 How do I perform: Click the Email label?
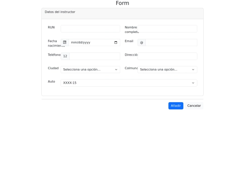[x=129, y=41]
